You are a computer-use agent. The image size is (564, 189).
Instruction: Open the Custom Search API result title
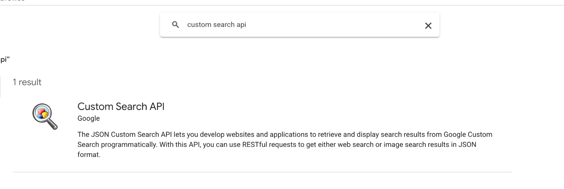(121, 107)
